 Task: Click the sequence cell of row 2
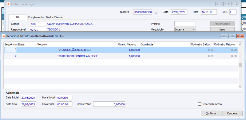click(x=10, y=56)
